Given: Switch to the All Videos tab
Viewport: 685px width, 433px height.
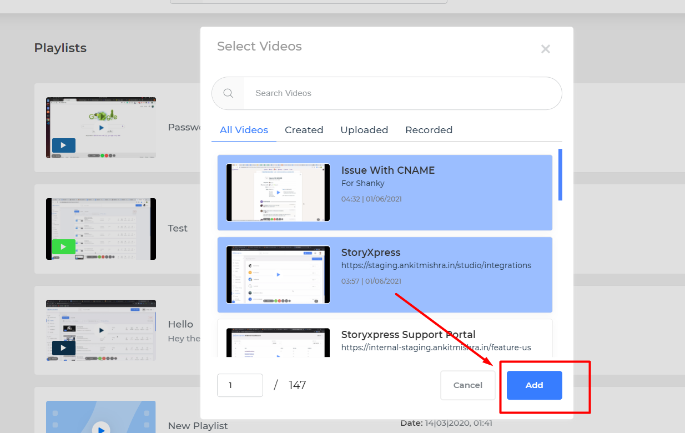Looking at the screenshot, I should pos(244,130).
